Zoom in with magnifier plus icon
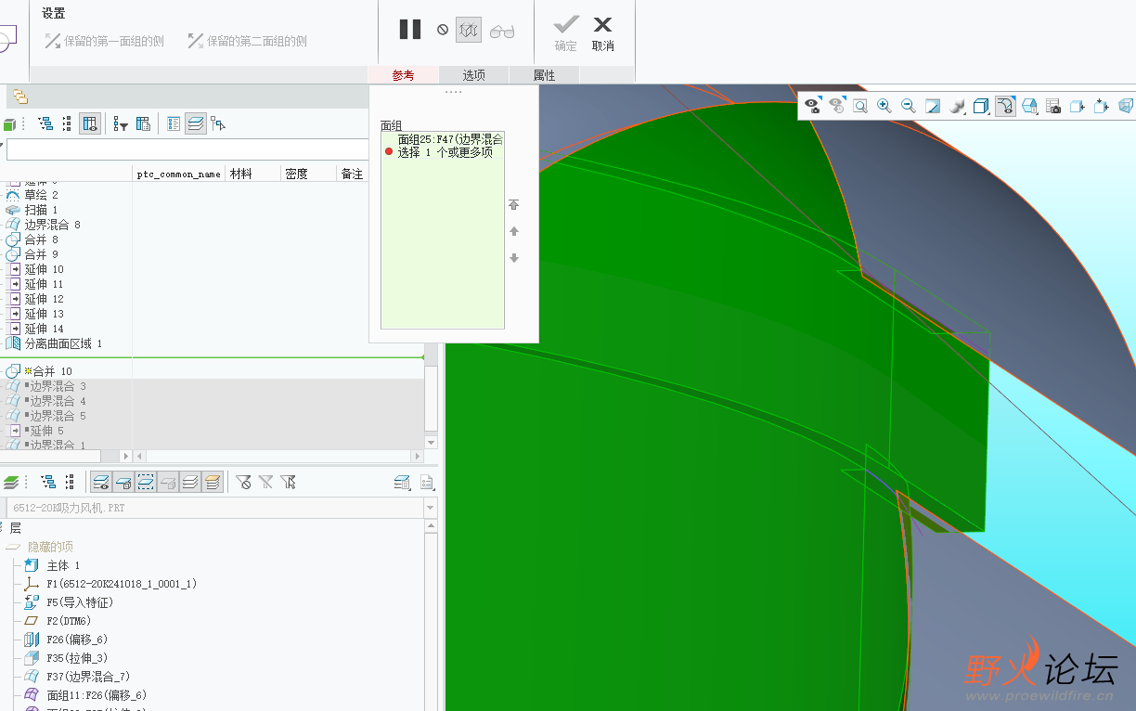The height and width of the screenshot is (711, 1136). pyautogui.click(x=884, y=106)
